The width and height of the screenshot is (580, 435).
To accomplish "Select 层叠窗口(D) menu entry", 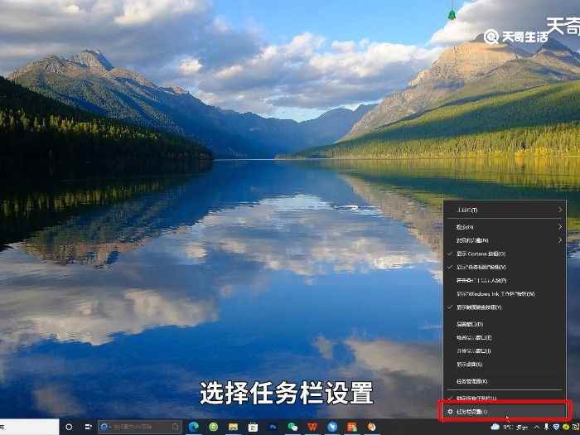I will (505, 324).
